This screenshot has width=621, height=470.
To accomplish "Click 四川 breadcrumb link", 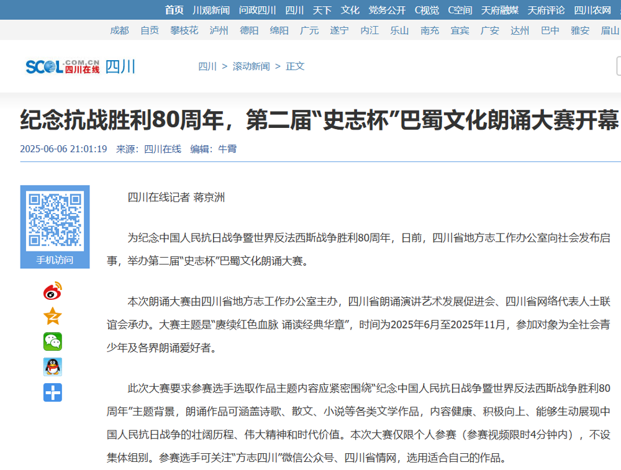I will coord(207,66).
